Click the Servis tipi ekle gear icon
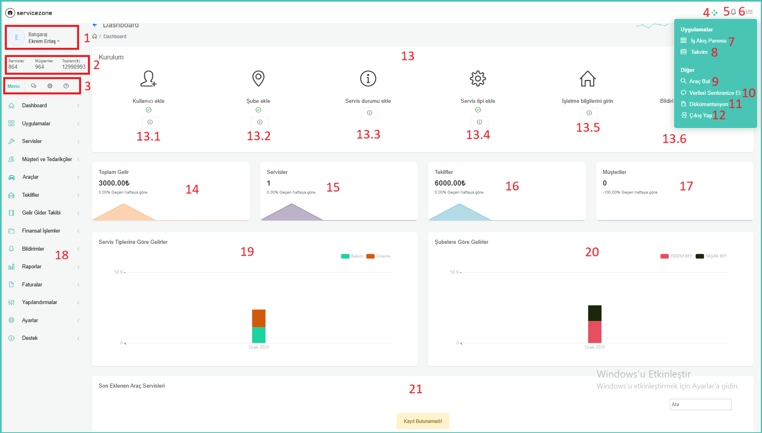This screenshot has width=762, height=433. pos(478,79)
